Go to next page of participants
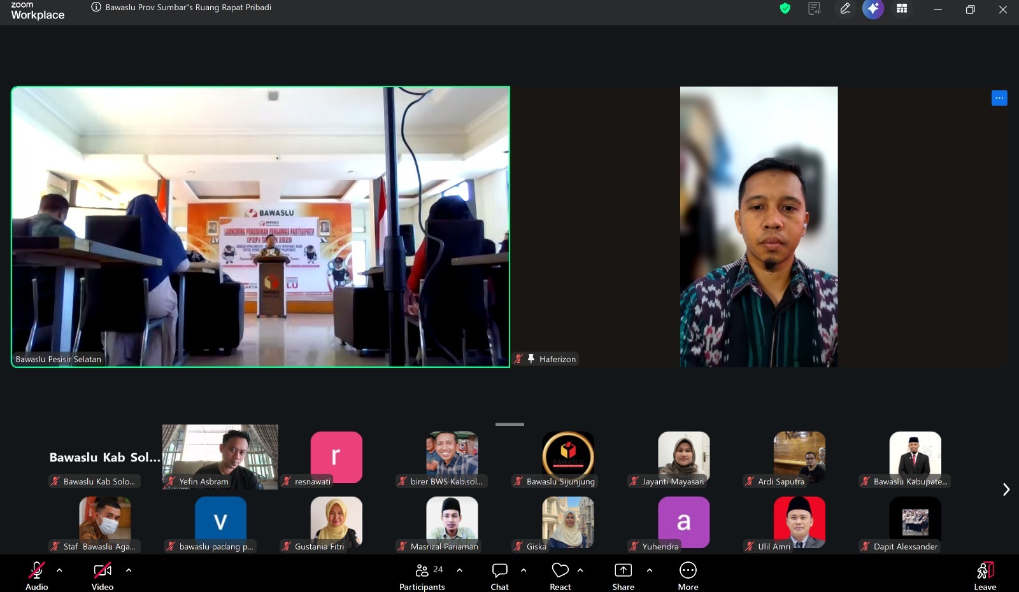Screen dimensions: 1019x592 1006,490
